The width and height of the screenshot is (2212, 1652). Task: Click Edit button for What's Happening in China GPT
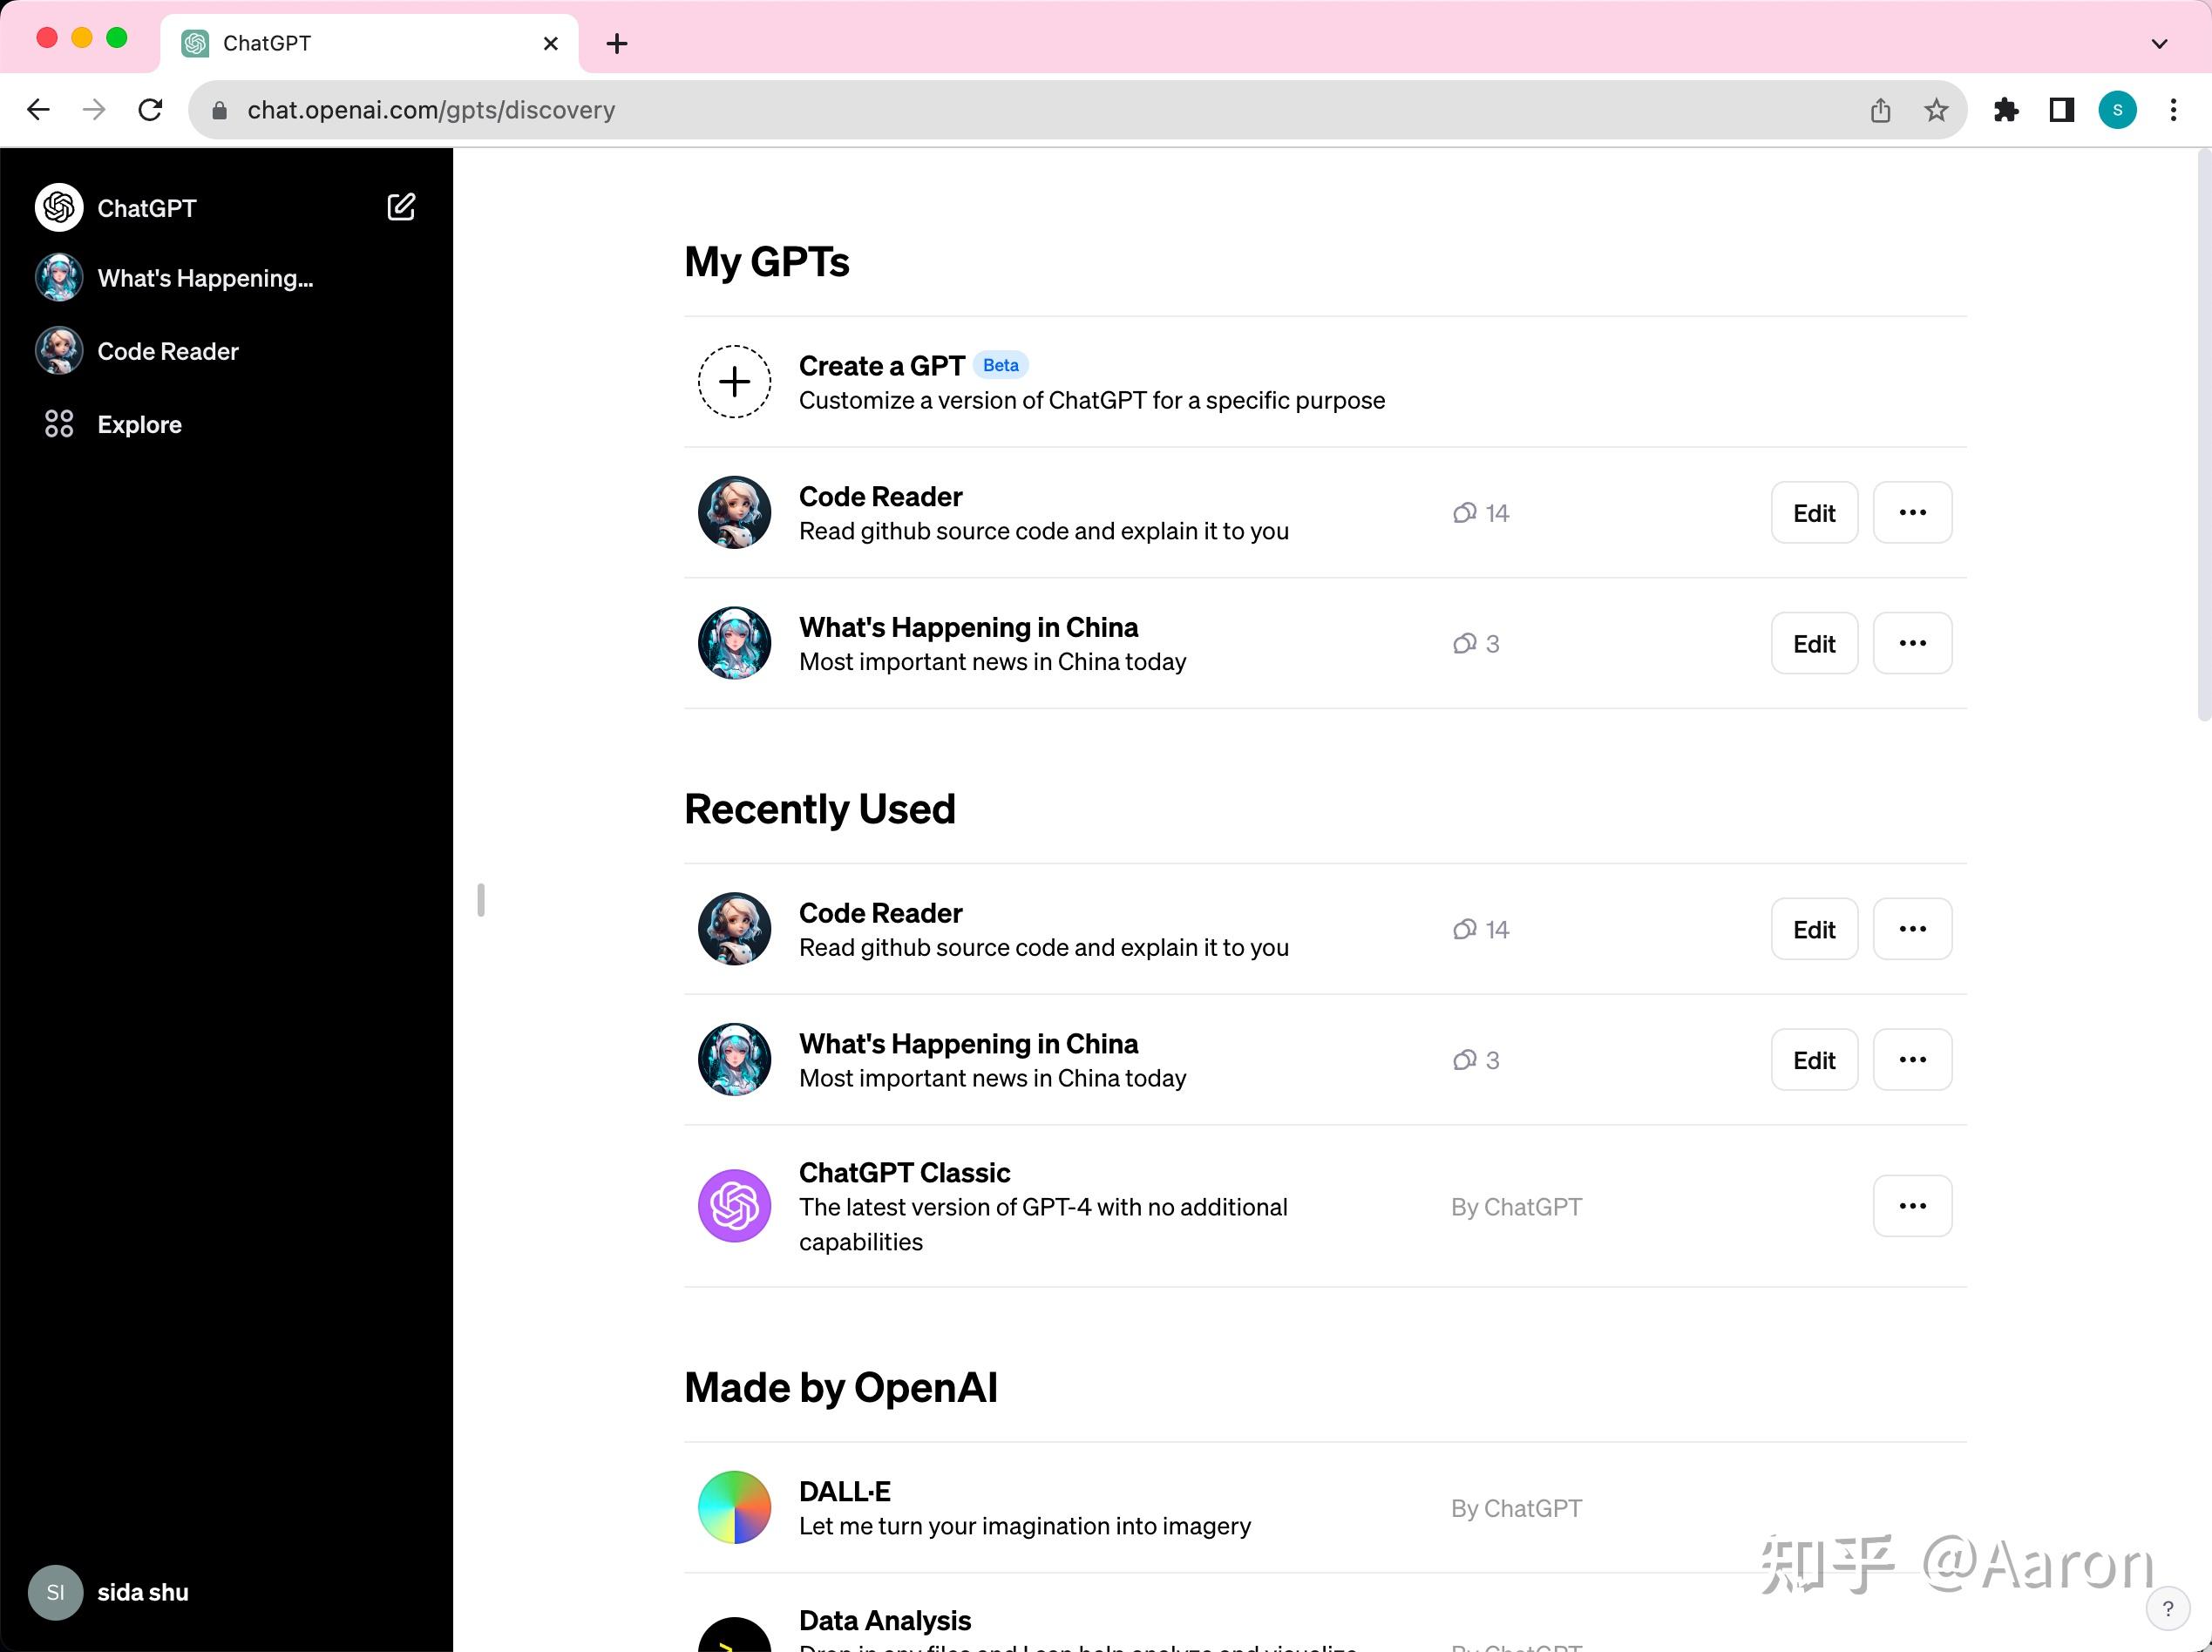pyautogui.click(x=1813, y=642)
